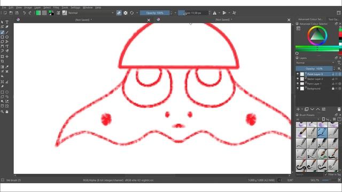Undo the last action
The width and height of the screenshot is (342, 192).
[x=24, y=13]
